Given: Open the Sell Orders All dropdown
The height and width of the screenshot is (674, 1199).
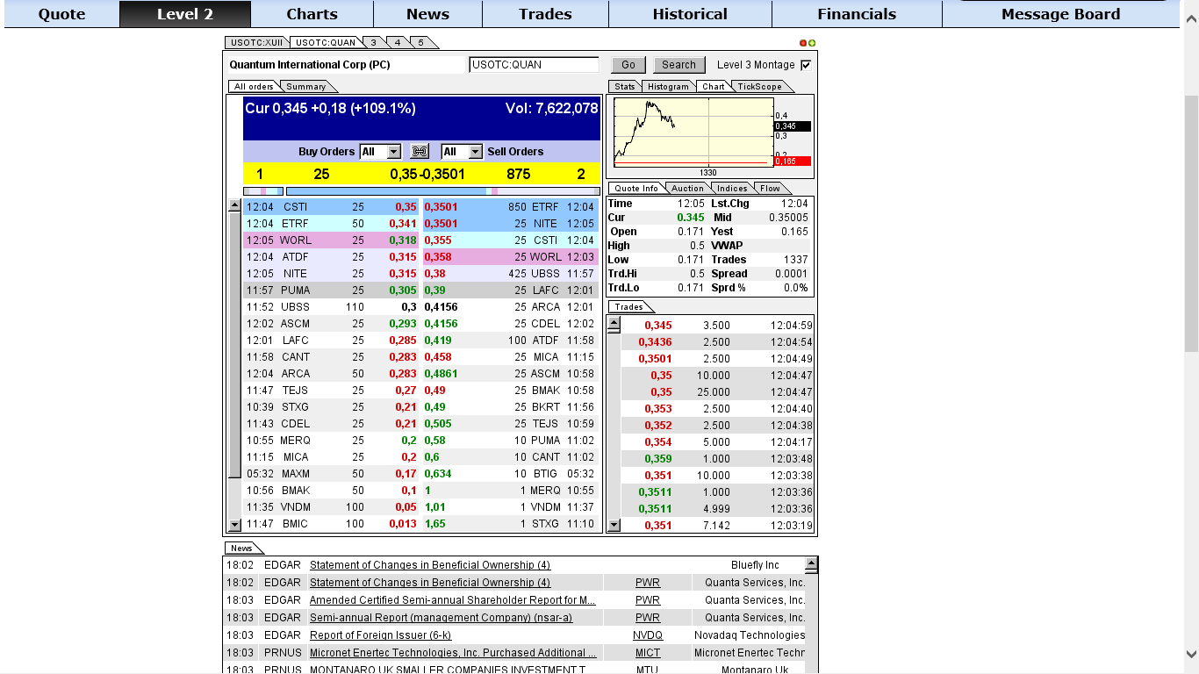Looking at the screenshot, I should click(462, 152).
